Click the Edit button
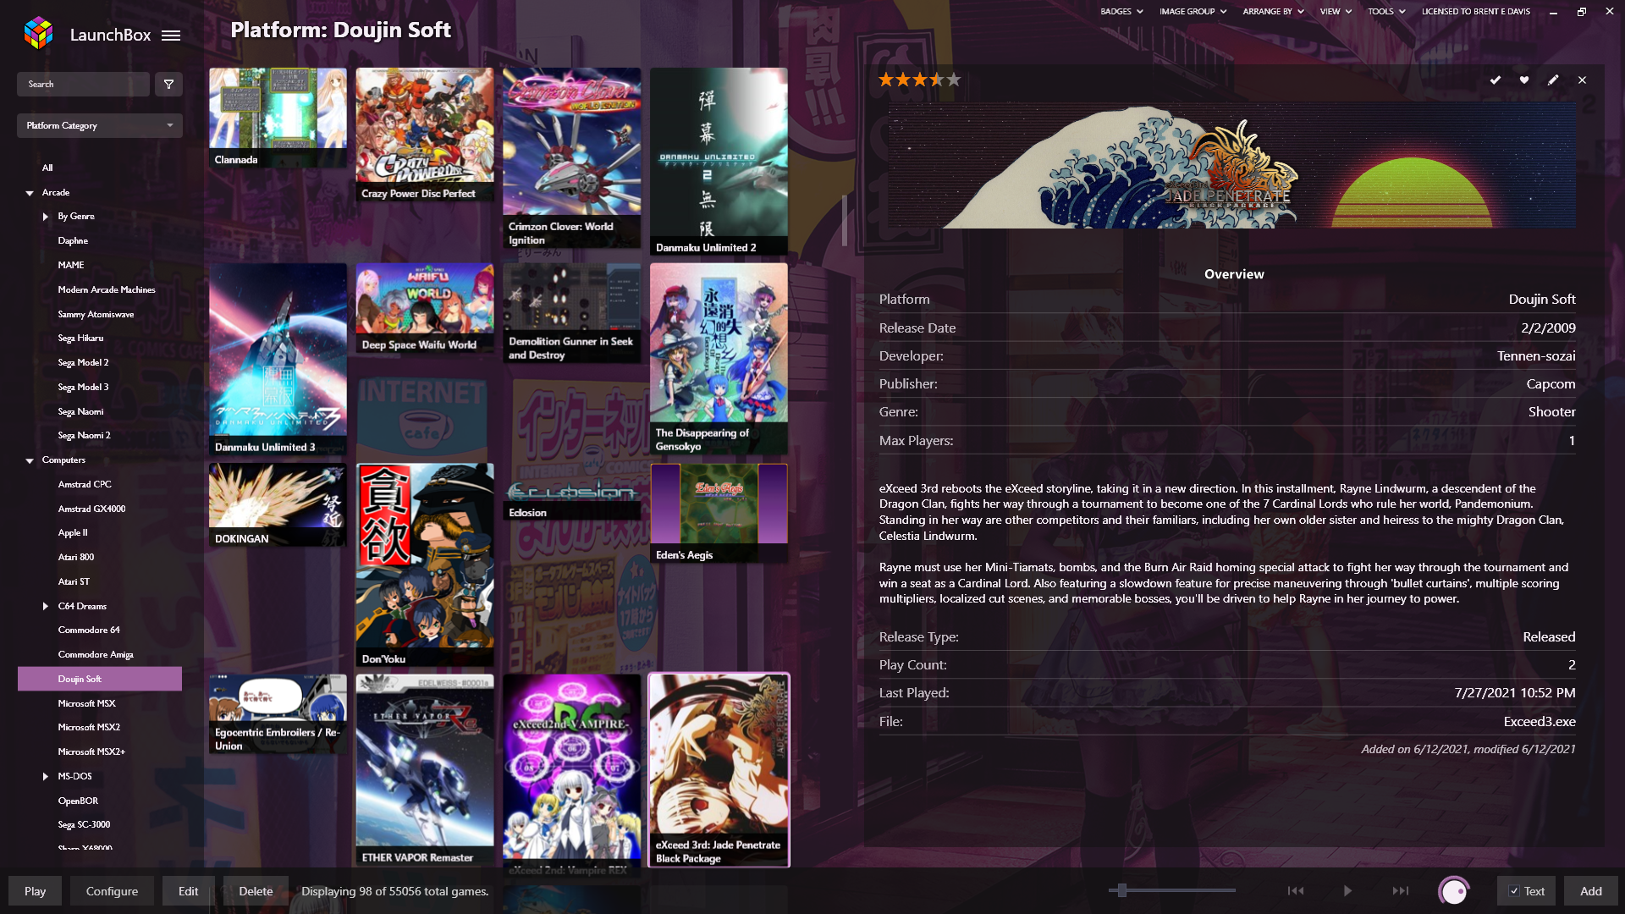The width and height of the screenshot is (1625, 914). (x=188, y=891)
